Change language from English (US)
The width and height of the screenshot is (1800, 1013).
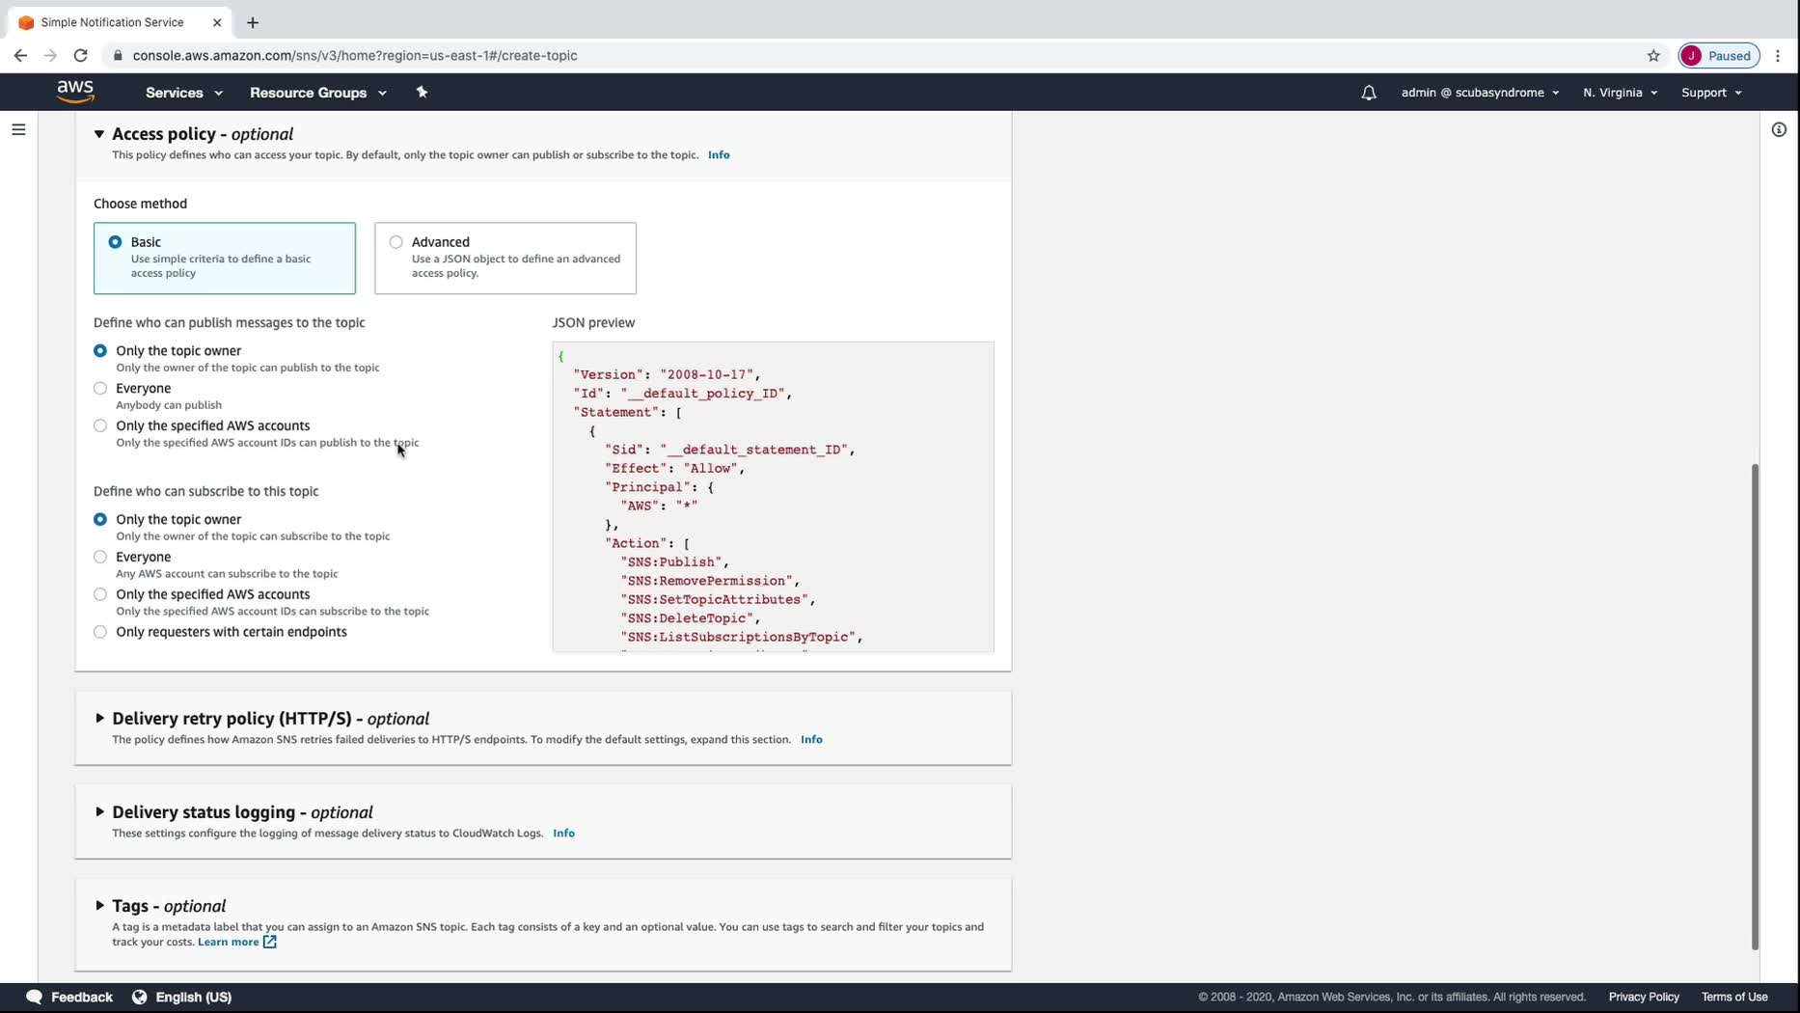click(182, 997)
